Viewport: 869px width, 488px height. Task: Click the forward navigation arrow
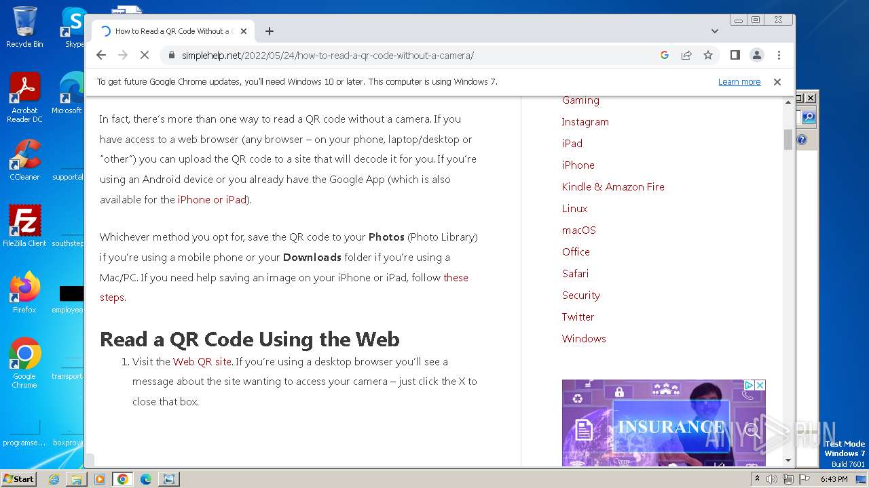(x=123, y=56)
